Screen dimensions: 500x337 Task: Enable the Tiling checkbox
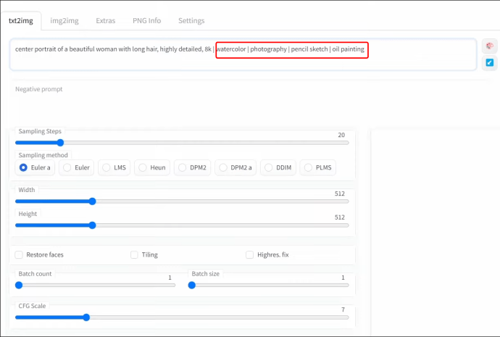pyautogui.click(x=135, y=255)
